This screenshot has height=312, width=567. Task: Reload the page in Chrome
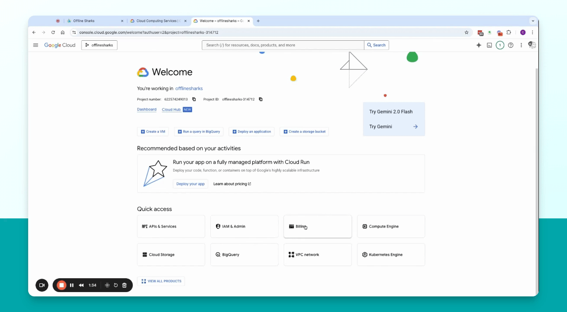point(53,32)
